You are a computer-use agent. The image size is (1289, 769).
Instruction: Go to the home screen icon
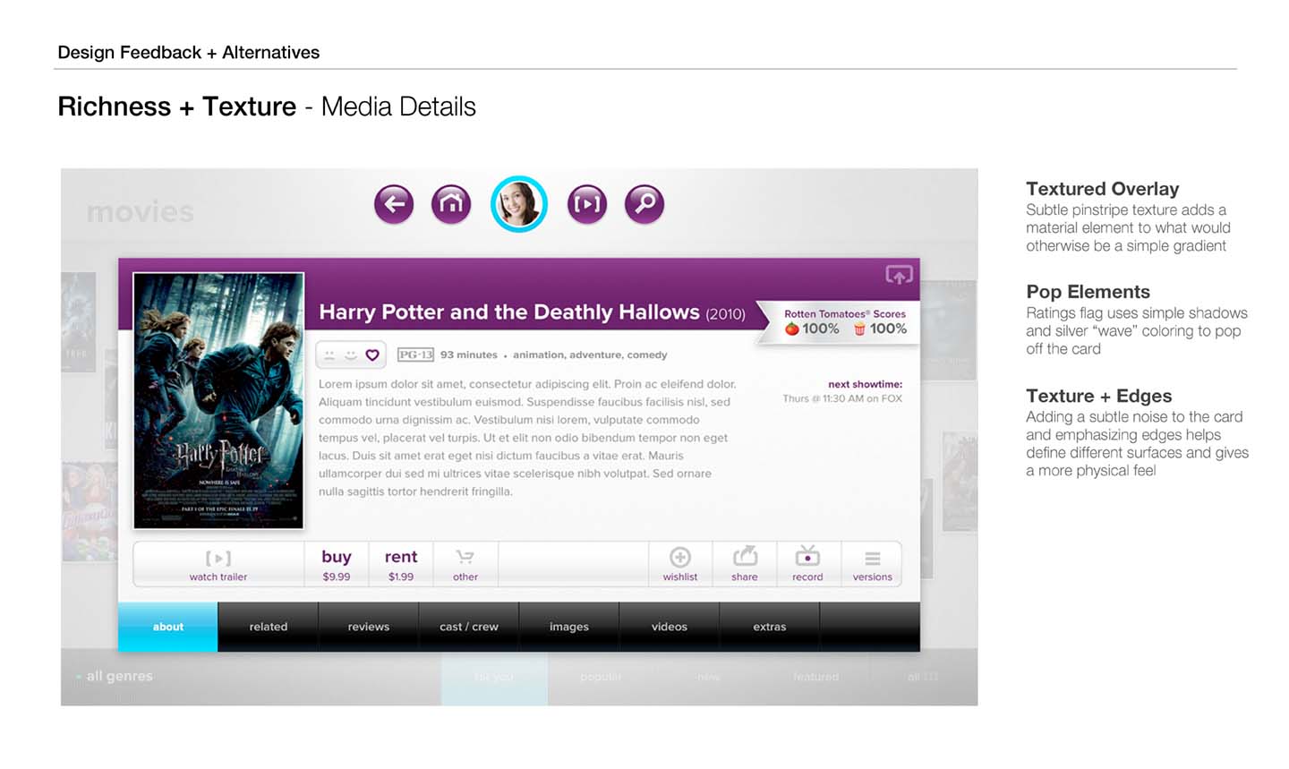[x=451, y=204]
